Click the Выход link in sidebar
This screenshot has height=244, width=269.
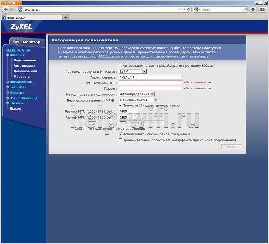(x=15, y=108)
